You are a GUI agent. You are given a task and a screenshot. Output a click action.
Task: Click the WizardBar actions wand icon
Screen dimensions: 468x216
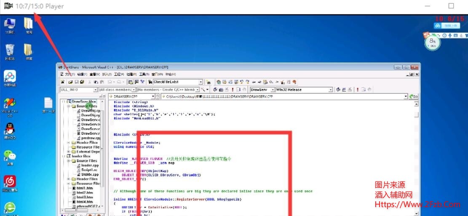(x=203, y=90)
